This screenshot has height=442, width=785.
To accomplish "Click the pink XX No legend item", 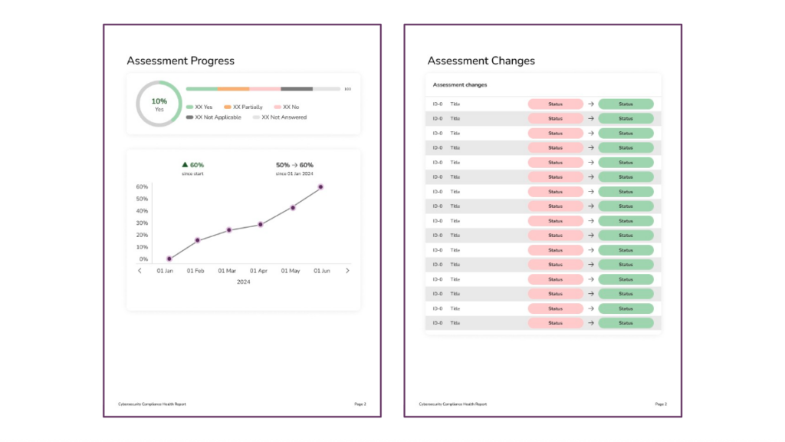I will tap(287, 107).
